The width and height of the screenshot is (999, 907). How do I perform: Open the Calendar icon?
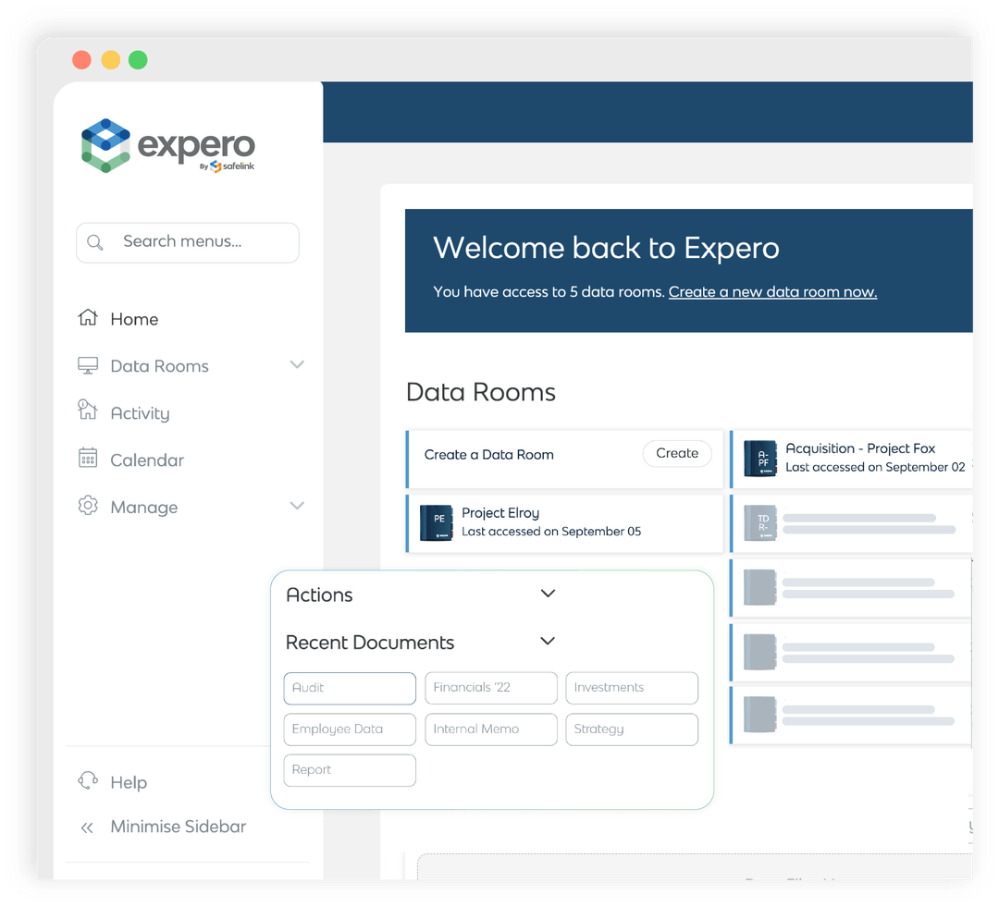coord(88,460)
